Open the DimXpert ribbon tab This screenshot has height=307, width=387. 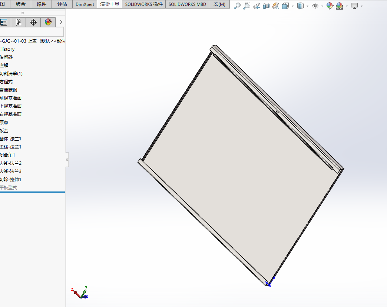tap(85, 4)
